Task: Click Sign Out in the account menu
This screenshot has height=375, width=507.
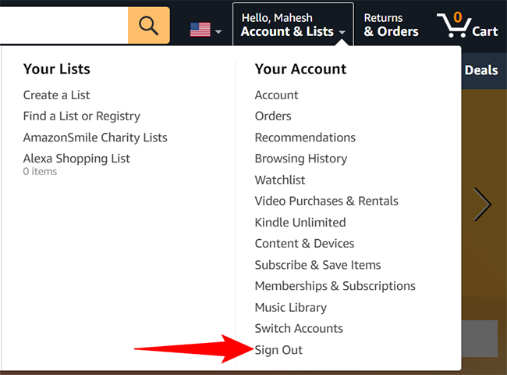Action: point(278,350)
